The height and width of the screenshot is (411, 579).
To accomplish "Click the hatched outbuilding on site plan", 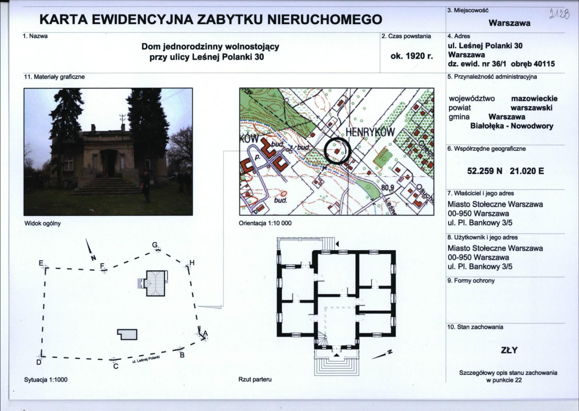I will tap(127, 335).
